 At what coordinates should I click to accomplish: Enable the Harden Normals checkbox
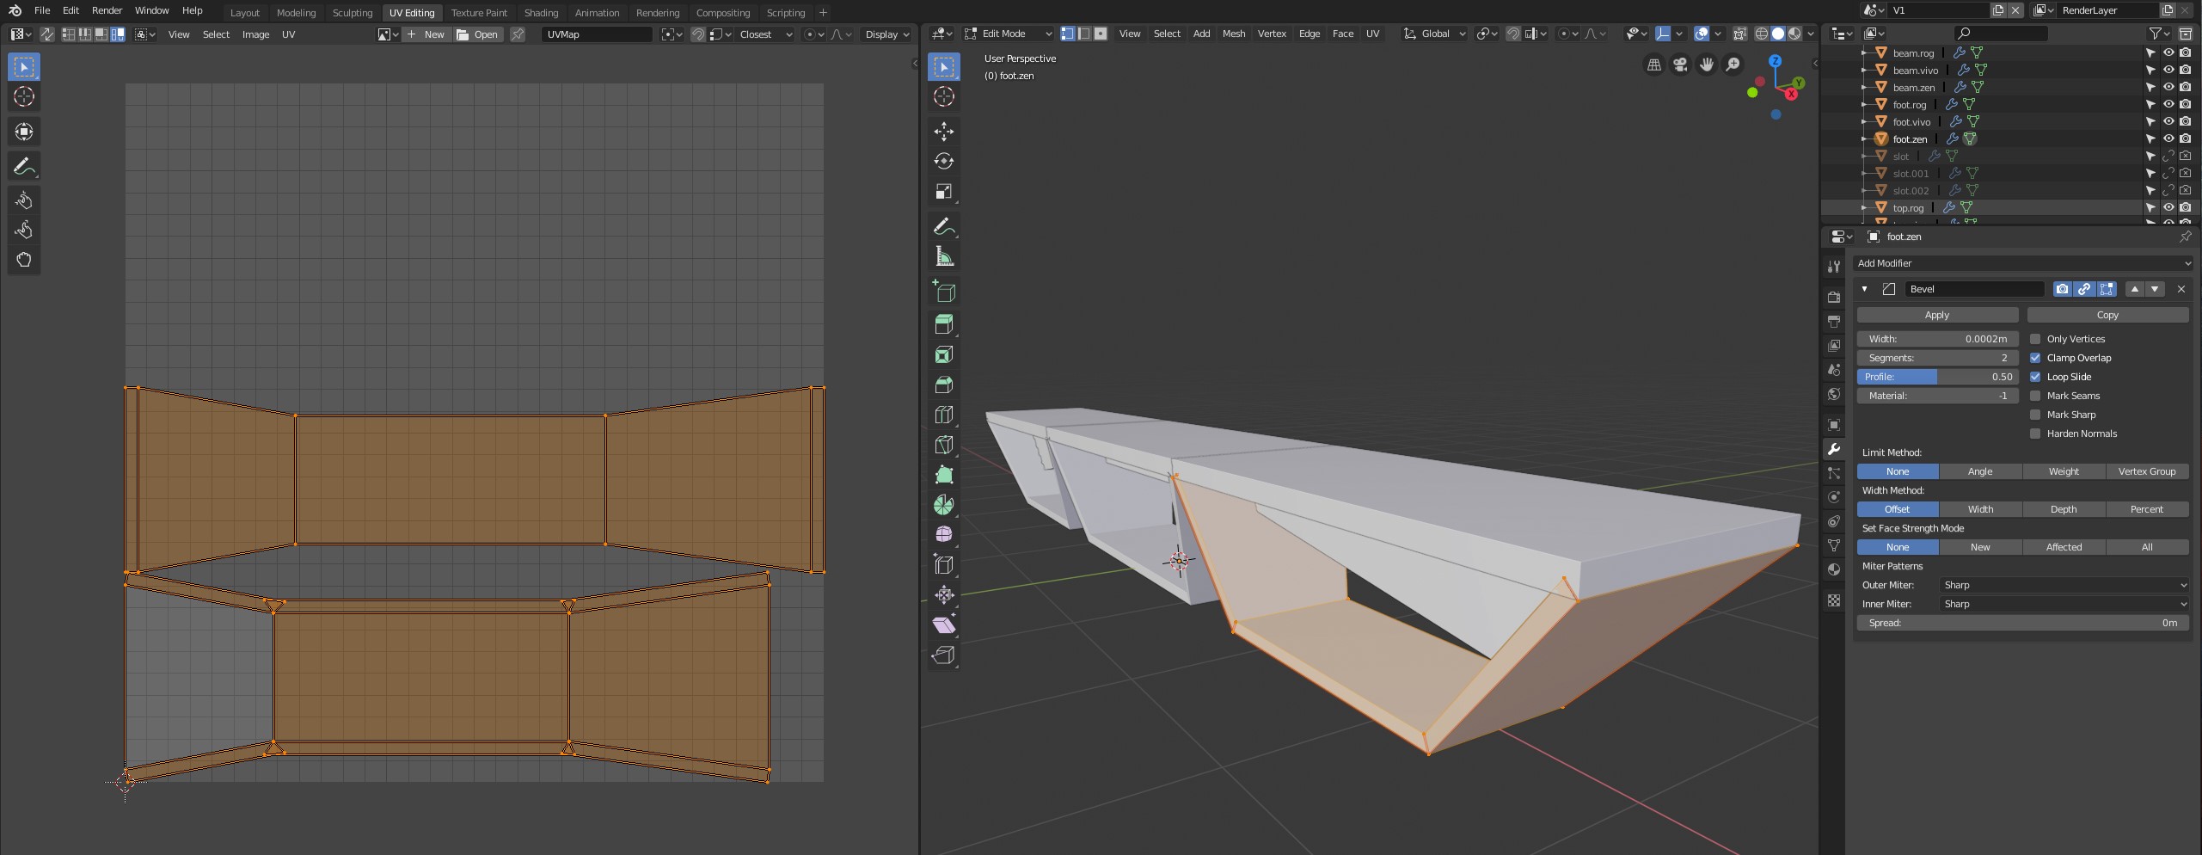pos(2035,434)
